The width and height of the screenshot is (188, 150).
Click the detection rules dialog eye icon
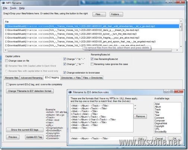(x=70, y=92)
